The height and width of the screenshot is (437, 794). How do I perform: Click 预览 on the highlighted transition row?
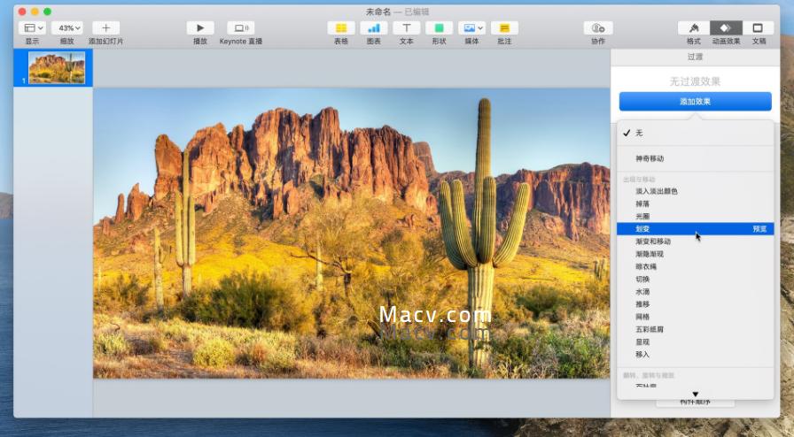tap(759, 229)
